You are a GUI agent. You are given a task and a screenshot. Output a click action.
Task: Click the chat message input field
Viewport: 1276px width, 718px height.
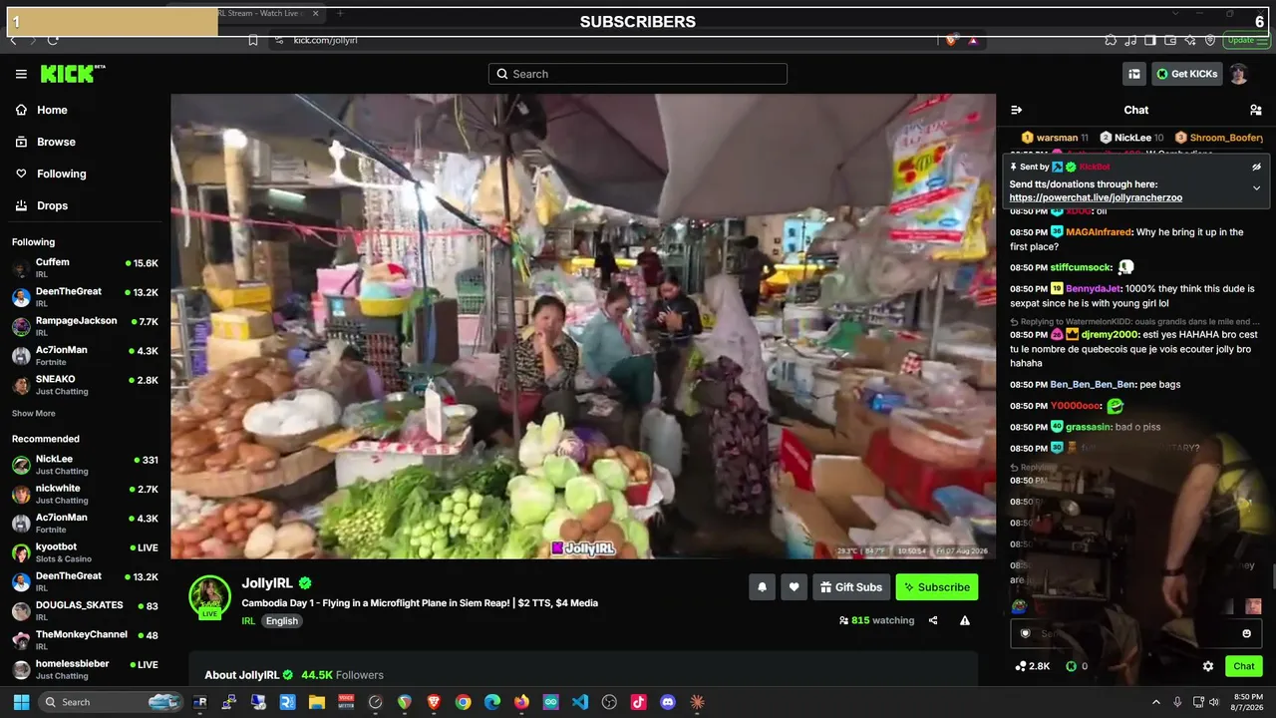1134,633
